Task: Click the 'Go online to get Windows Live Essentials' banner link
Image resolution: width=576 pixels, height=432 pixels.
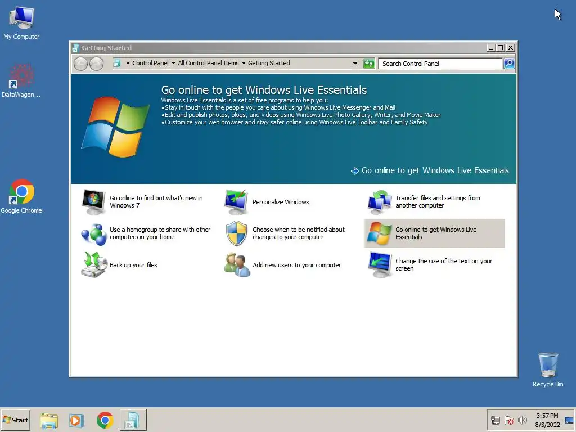Action: tap(435, 170)
